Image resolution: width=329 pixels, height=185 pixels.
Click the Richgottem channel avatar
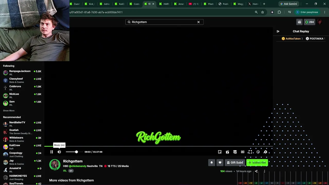pos(55,165)
